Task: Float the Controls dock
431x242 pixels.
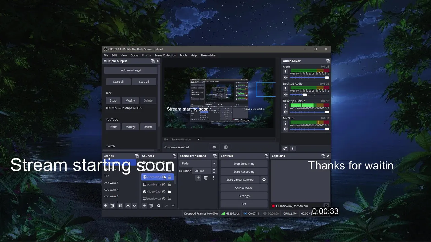Action: pyautogui.click(x=266, y=156)
